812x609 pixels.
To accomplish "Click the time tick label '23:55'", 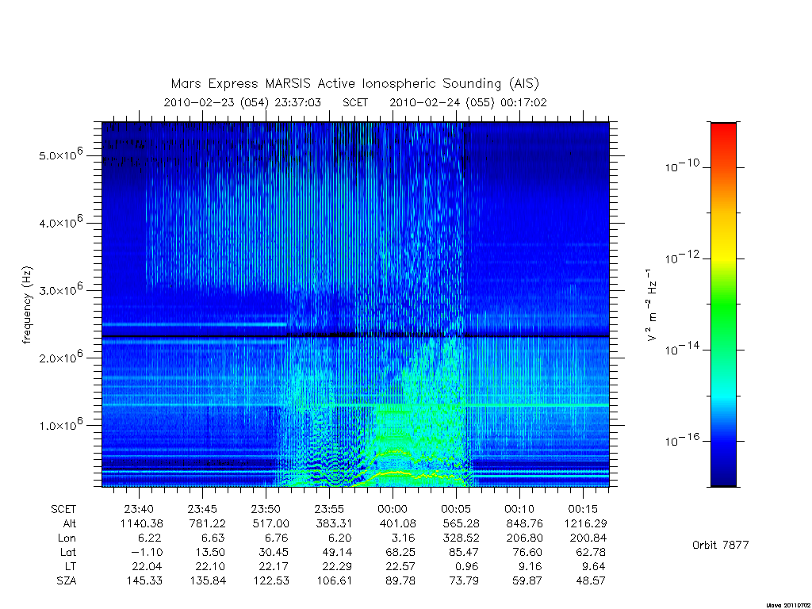I will [329, 509].
